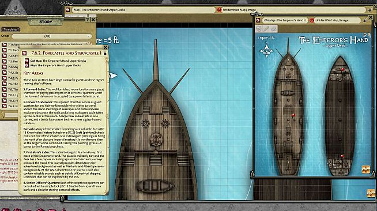This screenshot has width=377, height=211.
Task: Open the bottom story entry 7.6.3 link icon
Action: [x=5, y=106]
